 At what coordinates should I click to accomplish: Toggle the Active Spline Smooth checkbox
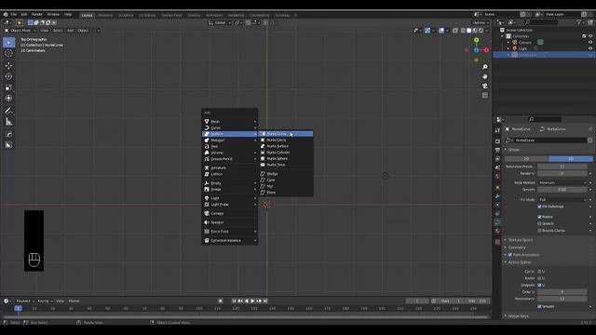[539, 306]
